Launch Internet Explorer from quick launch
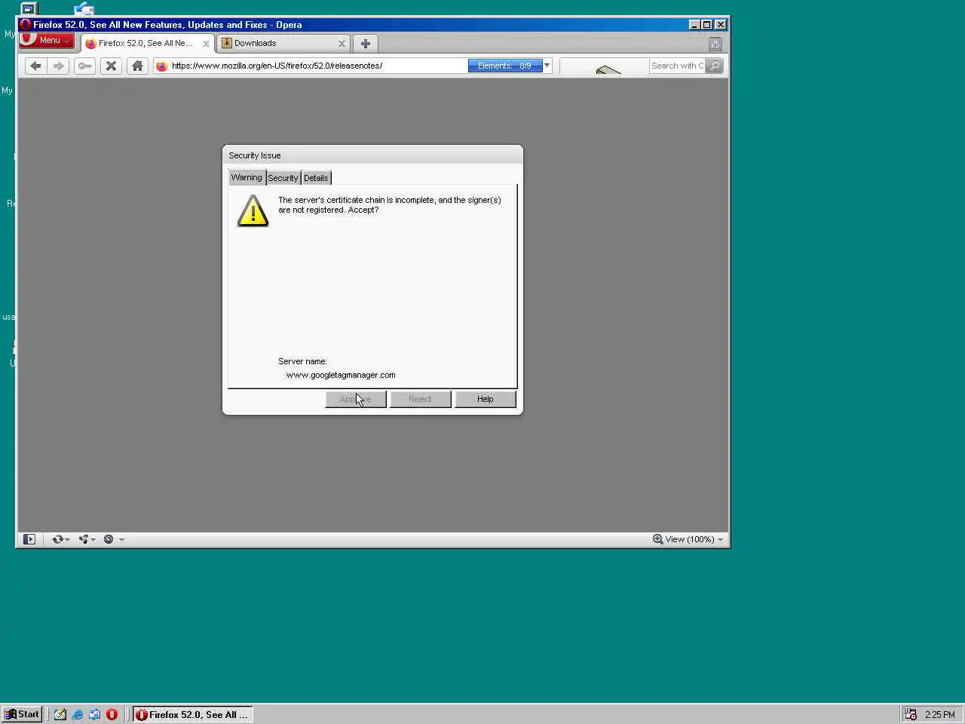Screen dimensions: 965x724 coord(78,714)
